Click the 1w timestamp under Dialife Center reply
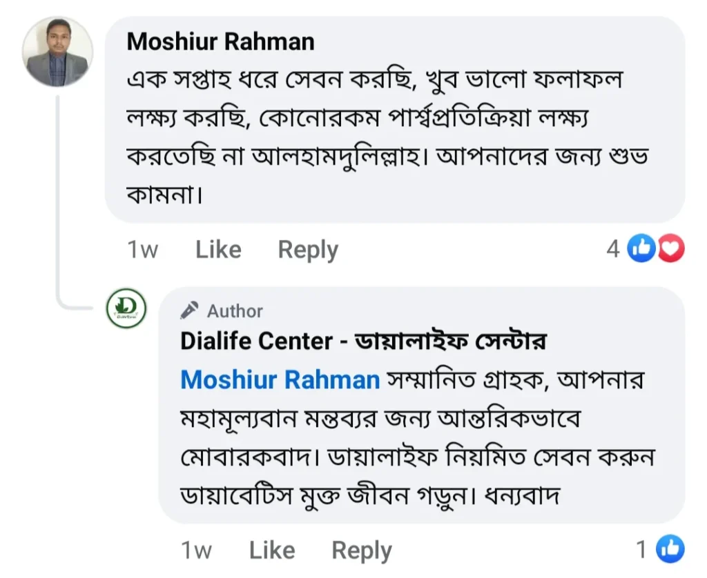This screenshot has width=707, height=578. (x=196, y=550)
